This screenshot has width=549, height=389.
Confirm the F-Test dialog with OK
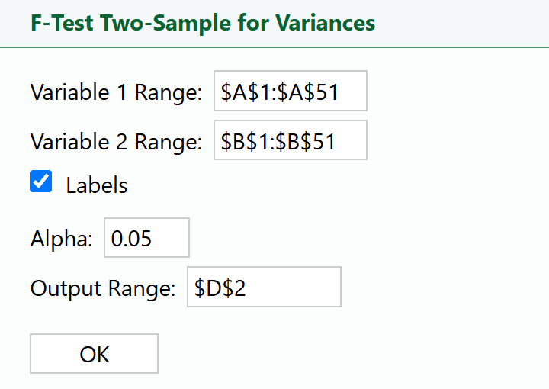(95, 354)
